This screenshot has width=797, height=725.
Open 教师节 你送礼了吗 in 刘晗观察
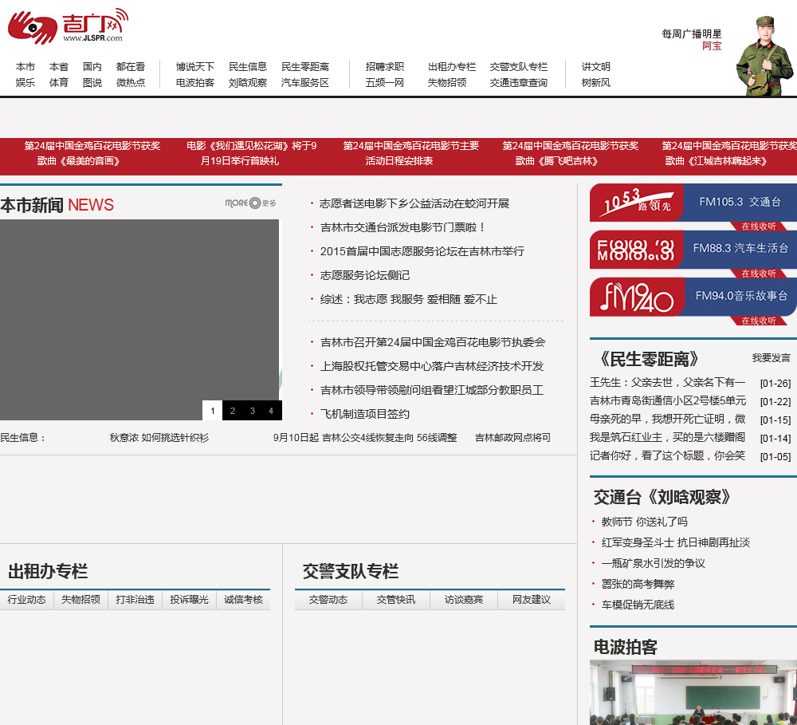pos(645,522)
